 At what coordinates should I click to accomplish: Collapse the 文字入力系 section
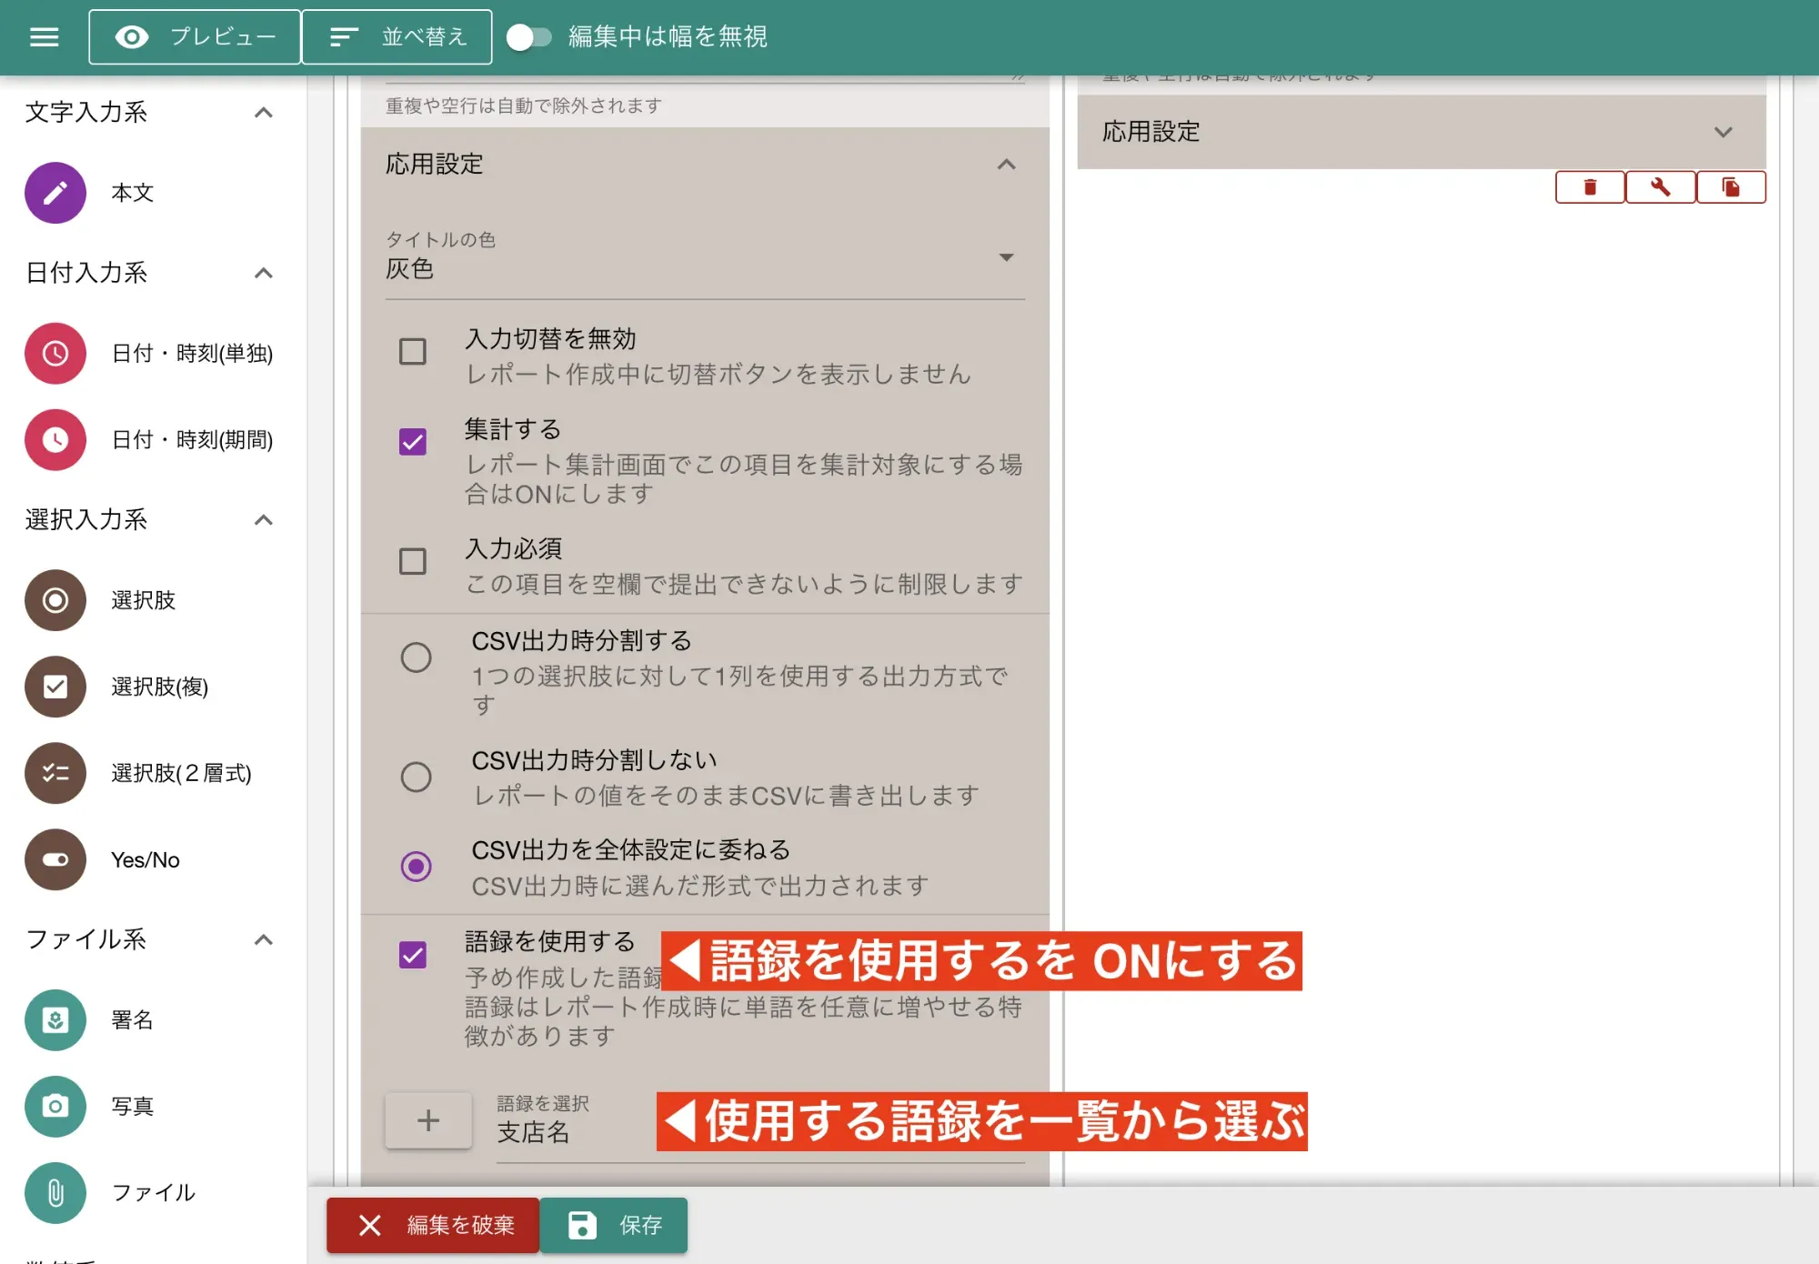pos(264,113)
